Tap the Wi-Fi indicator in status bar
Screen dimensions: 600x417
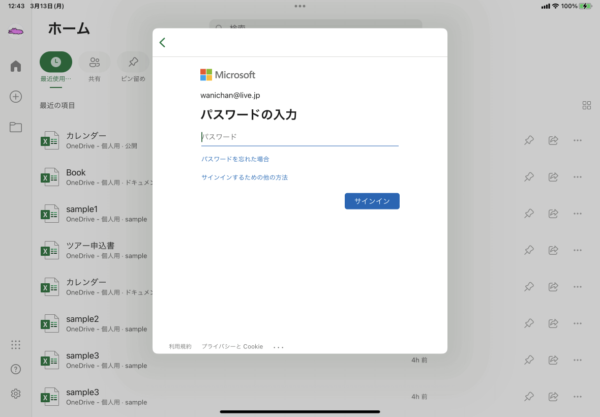[555, 6]
